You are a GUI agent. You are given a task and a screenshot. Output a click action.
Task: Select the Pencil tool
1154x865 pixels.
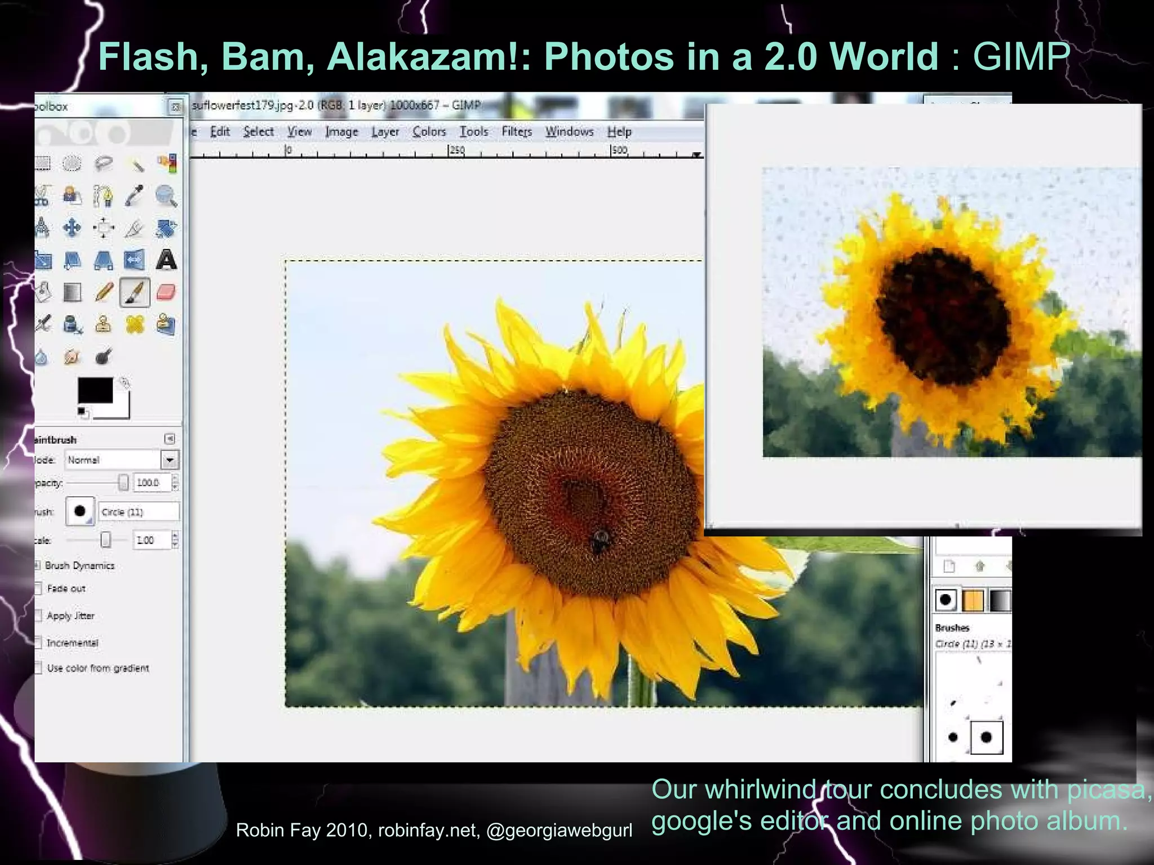[104, 292]
